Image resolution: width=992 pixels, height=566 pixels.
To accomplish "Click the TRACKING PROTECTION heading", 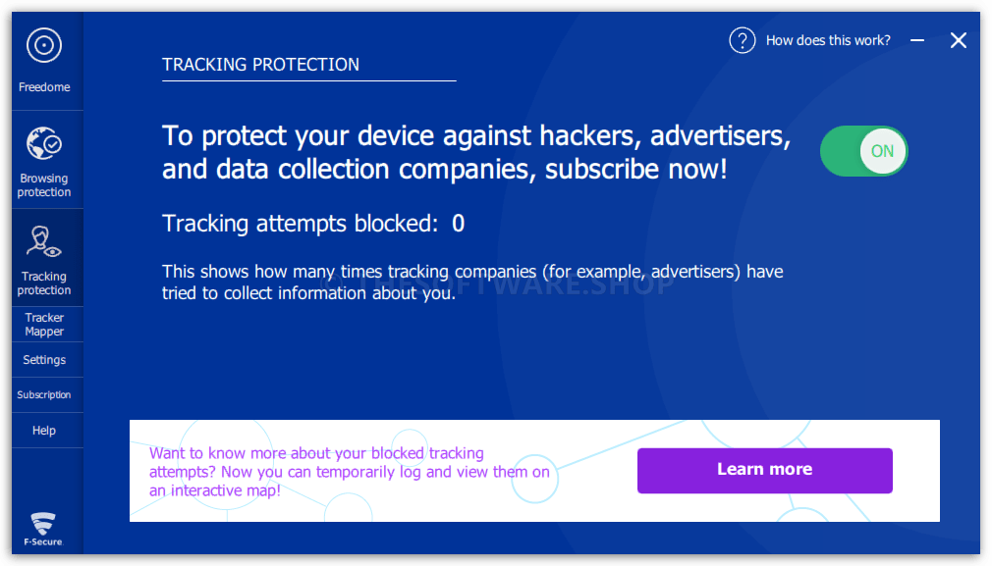I will click(x=260, y=65).
